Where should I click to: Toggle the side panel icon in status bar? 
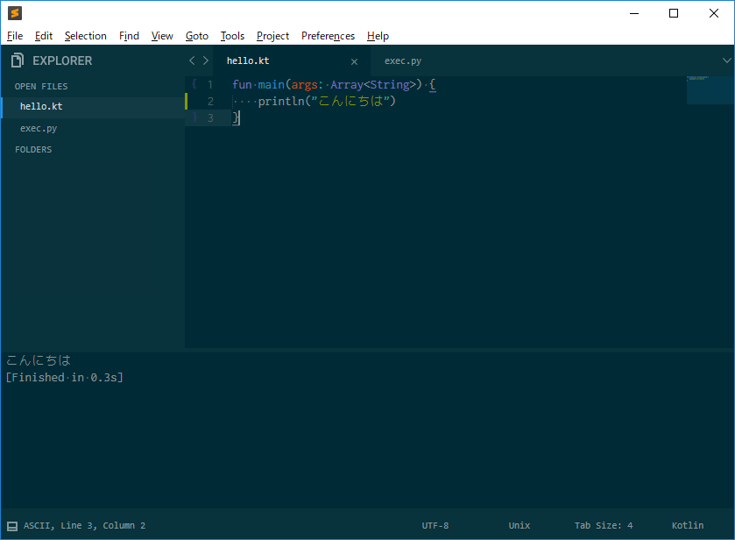point(12,526)
